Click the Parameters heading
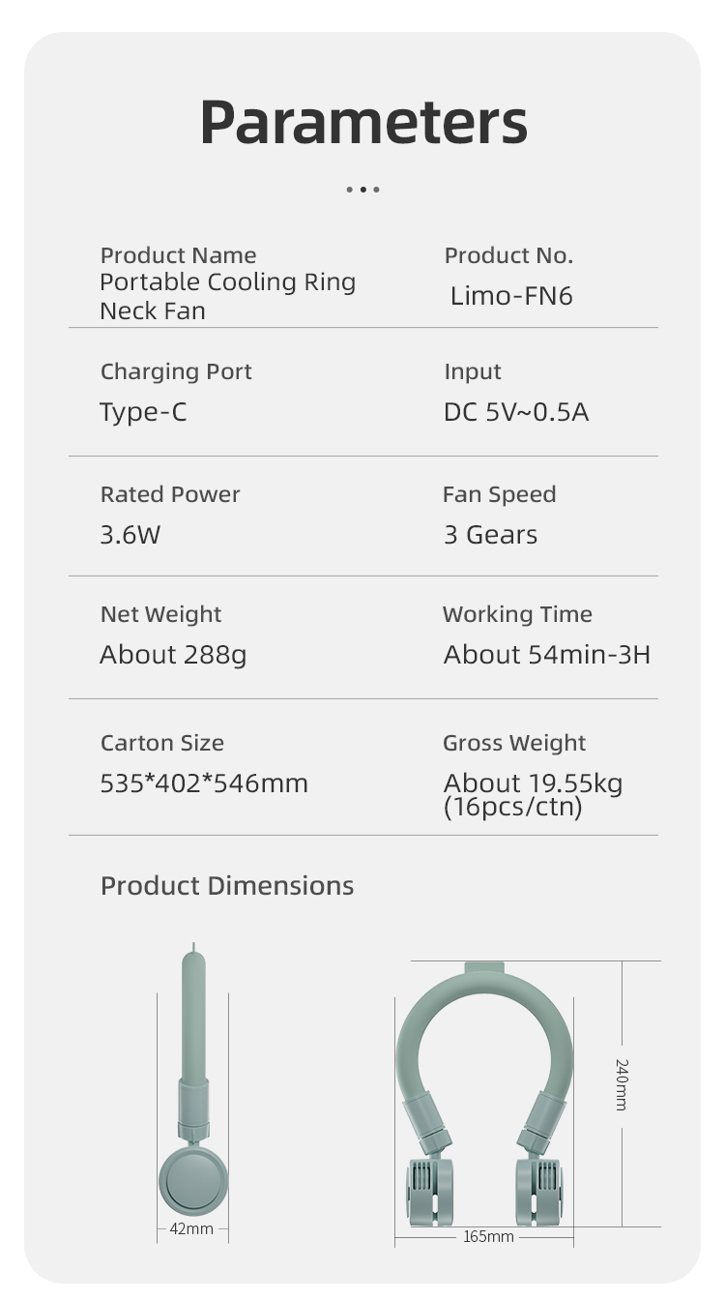 [363, 123]
